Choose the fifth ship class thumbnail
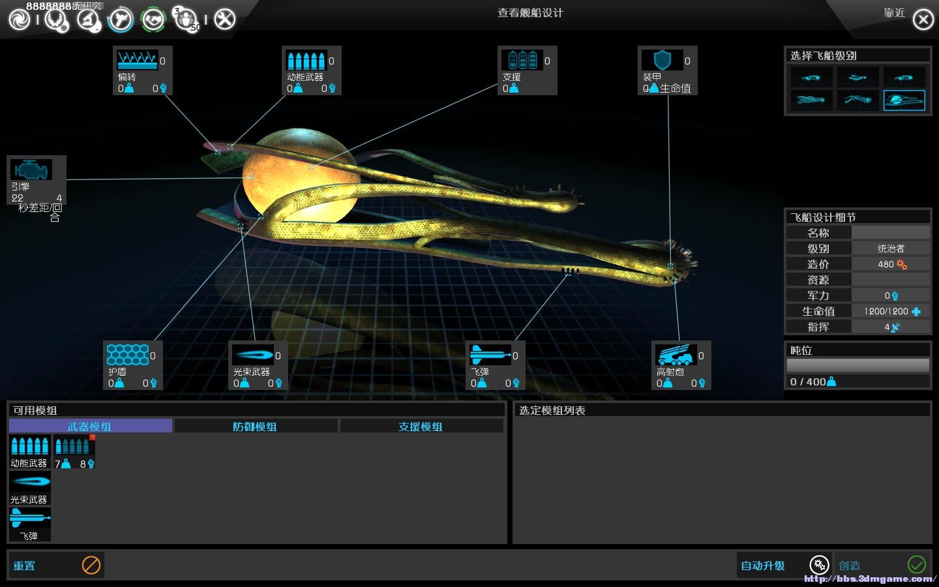The height and width of the screenshot is (587, 939). coord(857,100)
